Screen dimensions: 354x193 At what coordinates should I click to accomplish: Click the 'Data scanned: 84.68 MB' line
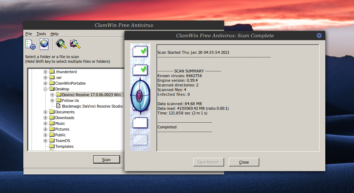click(179, 104)
